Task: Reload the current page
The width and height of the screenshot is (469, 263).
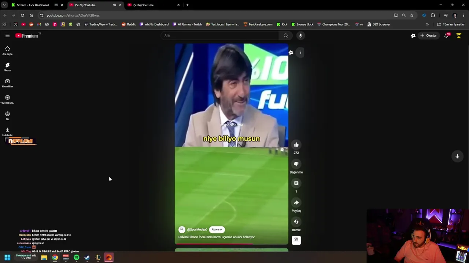Action: (22, 15)
